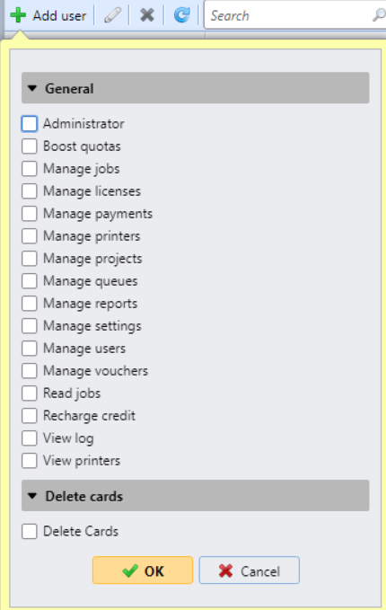Check the Boost quotas option
This screenshot has width=386, height=610.
(x=30, y=146)
